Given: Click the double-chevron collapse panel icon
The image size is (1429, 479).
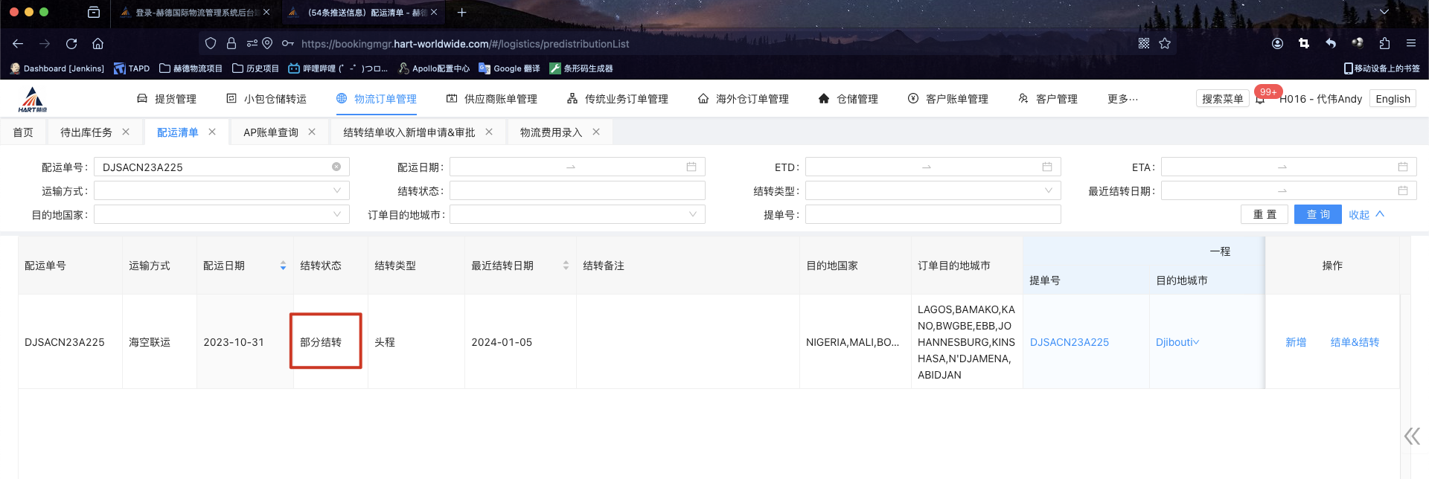Looking at the screenshot, I should (x=1411, y=436).
